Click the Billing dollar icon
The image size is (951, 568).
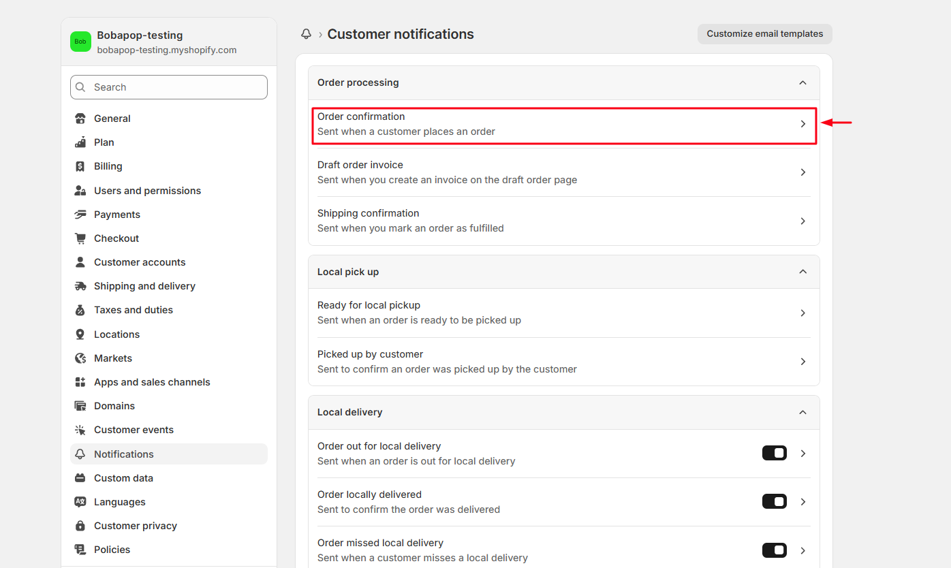[80, 166]
